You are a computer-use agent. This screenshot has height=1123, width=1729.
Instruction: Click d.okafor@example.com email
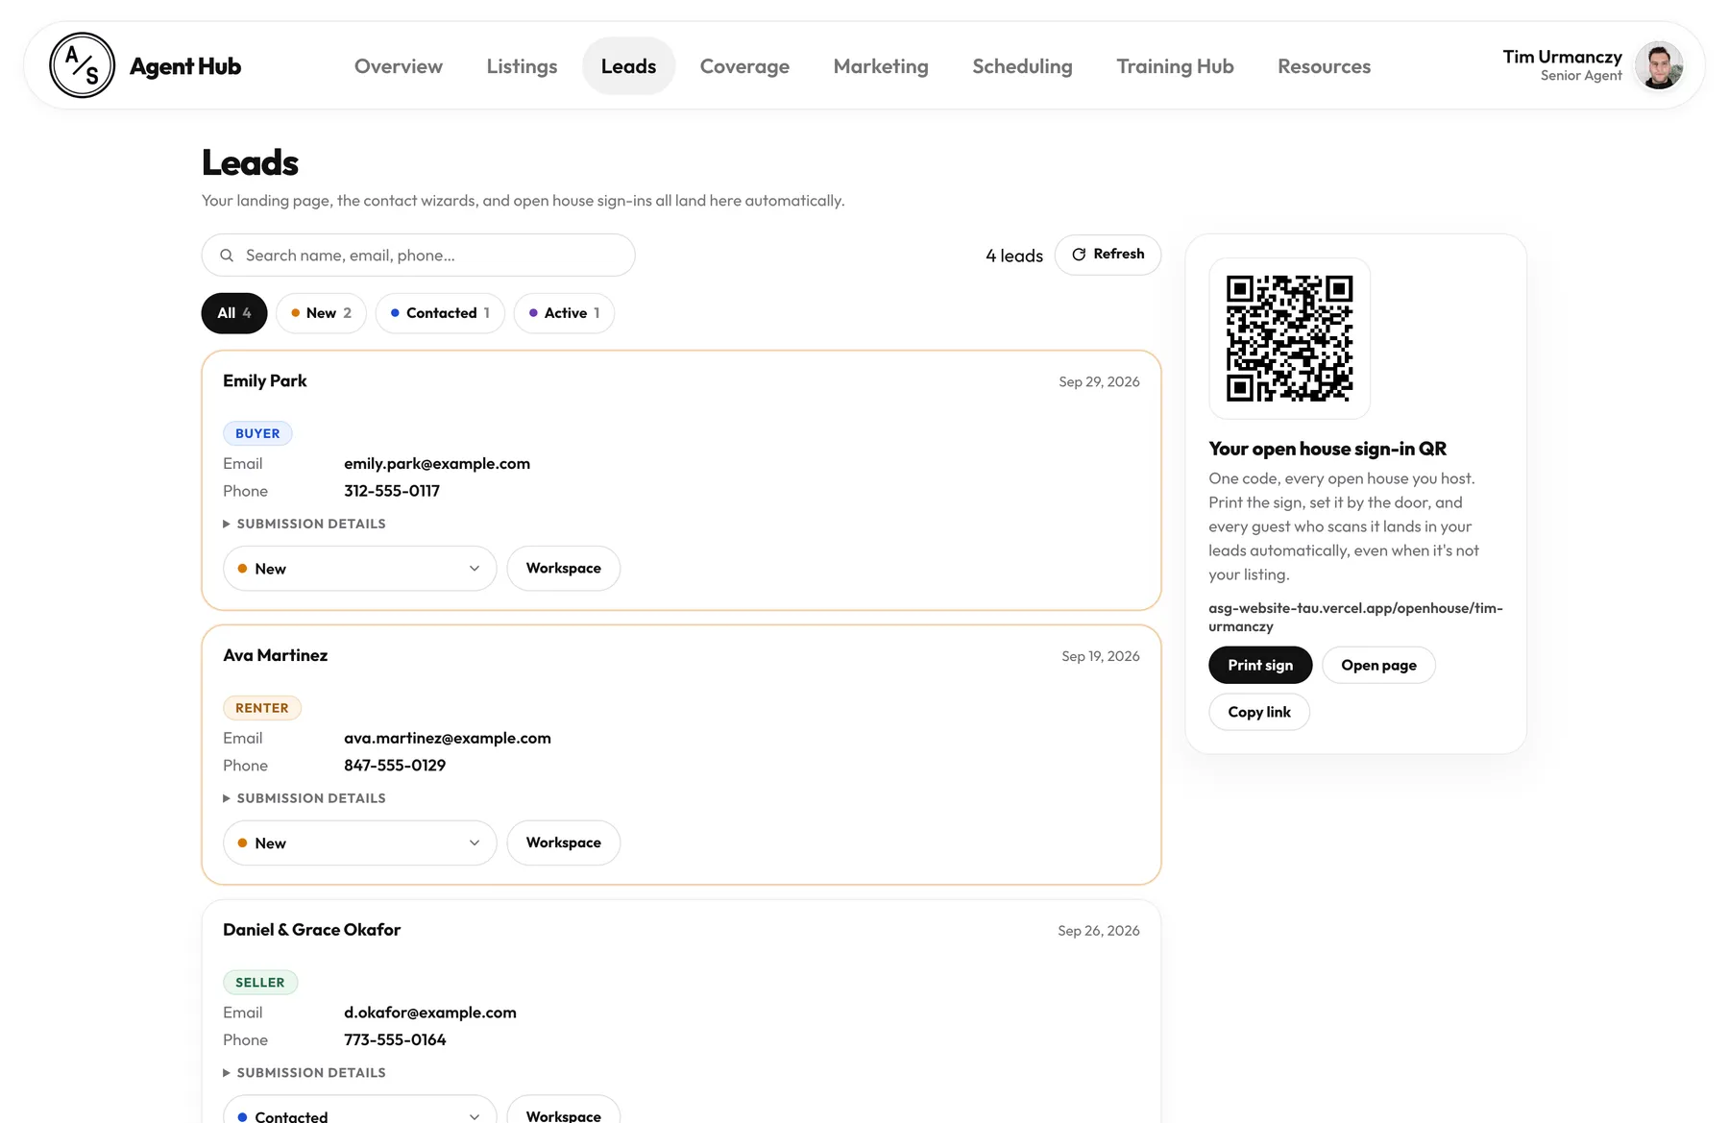tap(430, 1013)
